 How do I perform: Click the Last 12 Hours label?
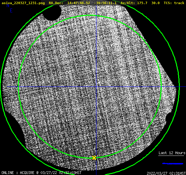point(172,153)
